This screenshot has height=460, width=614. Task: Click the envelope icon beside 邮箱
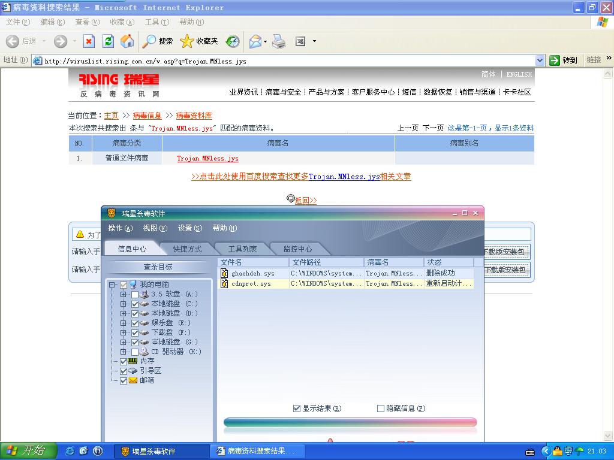[133, 380]
